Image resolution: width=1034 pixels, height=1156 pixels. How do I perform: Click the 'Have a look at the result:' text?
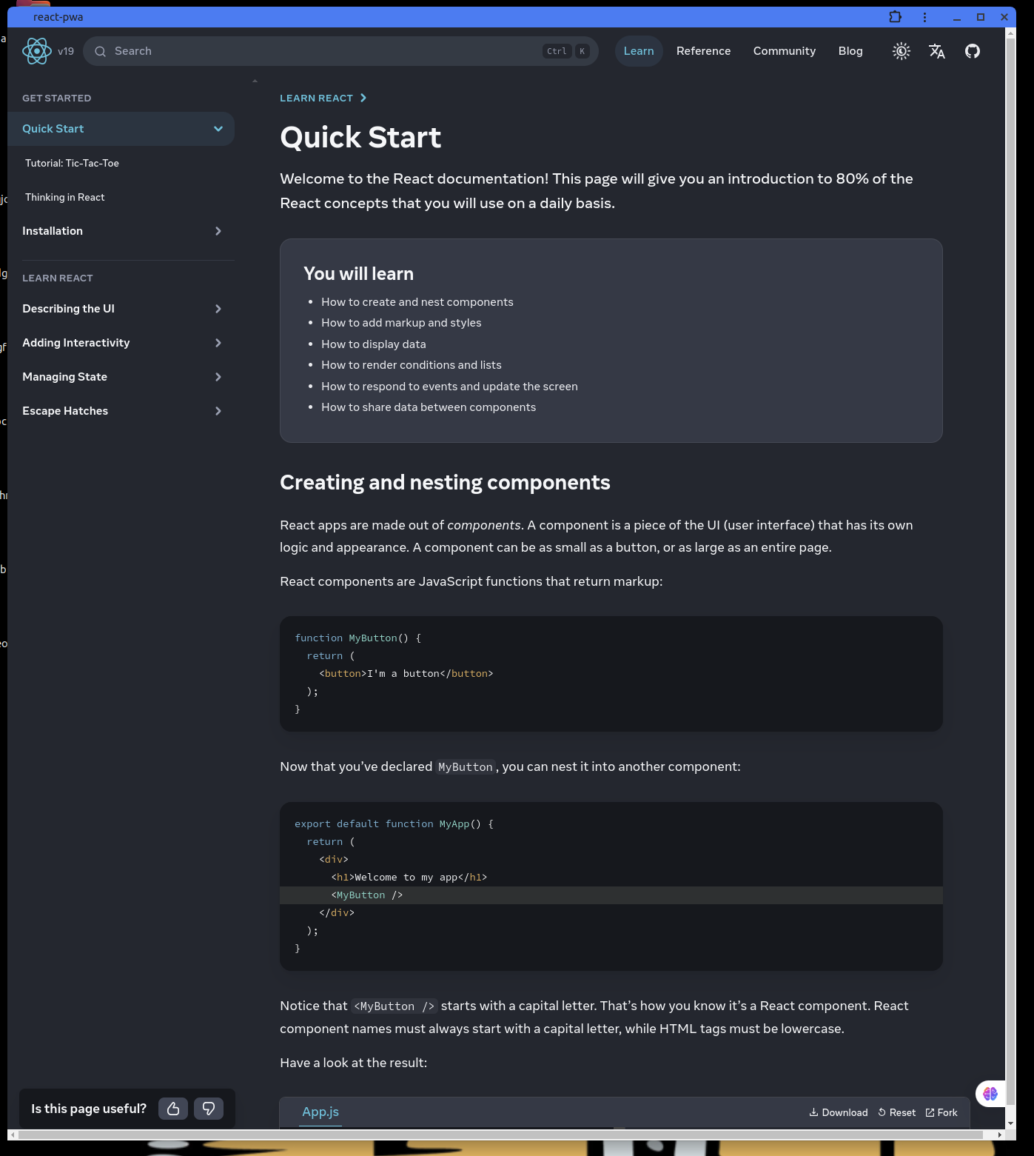[353, 1063]
